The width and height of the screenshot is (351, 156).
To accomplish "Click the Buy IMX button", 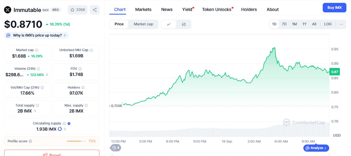I will [334, 8].
